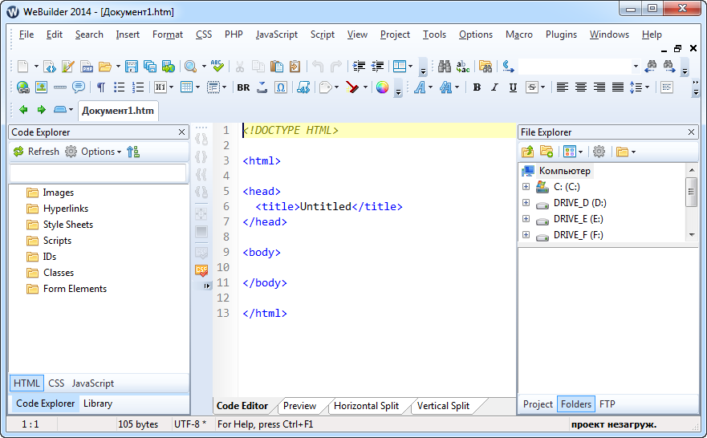Click the Code Explorer search input field
This screenshot has height=438, width=707.
pos(98,173)
